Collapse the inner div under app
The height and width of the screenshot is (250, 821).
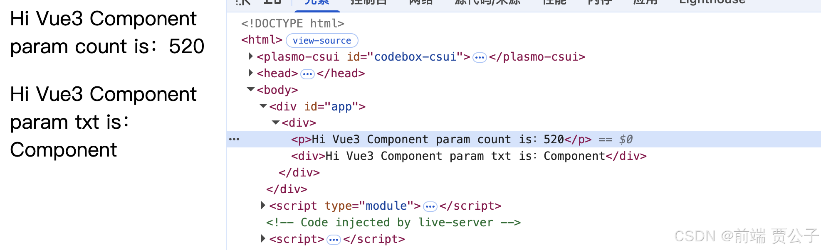click(276, 123)
